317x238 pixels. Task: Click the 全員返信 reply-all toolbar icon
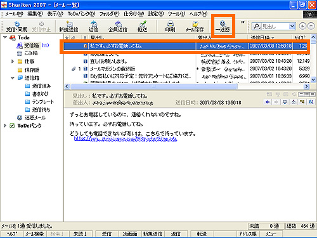click(118, 27)
